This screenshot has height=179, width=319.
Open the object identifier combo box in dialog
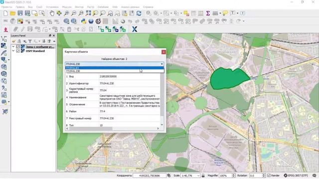114,64
